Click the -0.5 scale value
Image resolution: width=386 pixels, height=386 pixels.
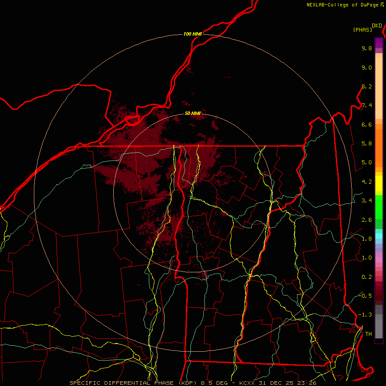365,296
